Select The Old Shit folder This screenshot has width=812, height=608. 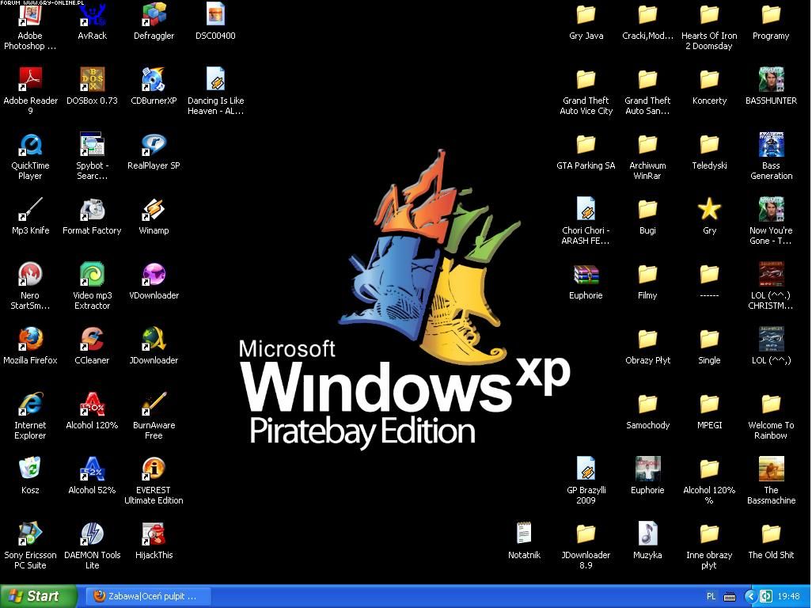(x=771, y=534)
